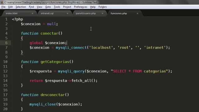Click the conectar function name

point(49,33)
